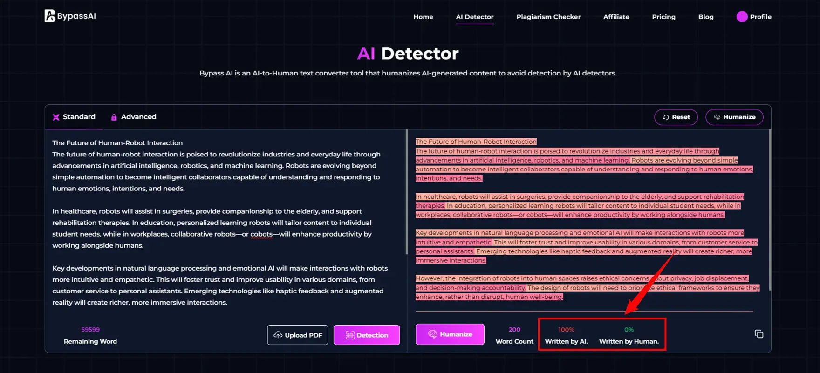The height and width of the screenshot is (373, 820).
Task: Switch to the Standard tab
Action: (74, 117)
